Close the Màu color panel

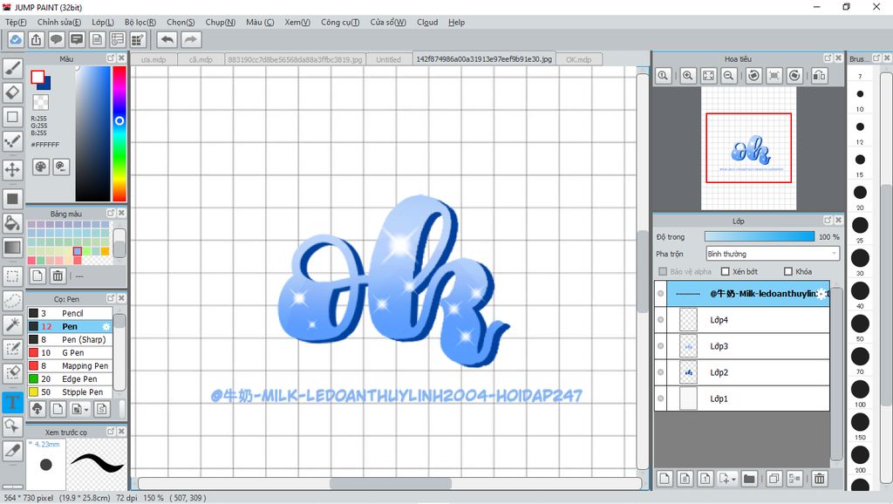(121, 58)
